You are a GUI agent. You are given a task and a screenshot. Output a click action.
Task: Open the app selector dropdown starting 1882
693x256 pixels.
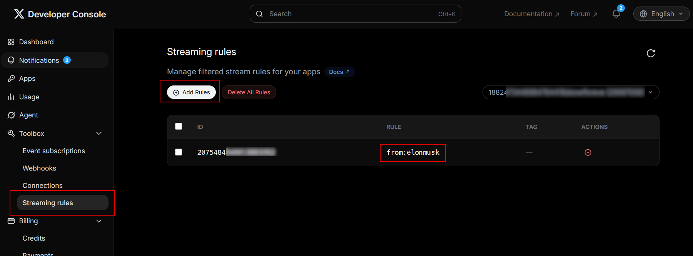571,92
